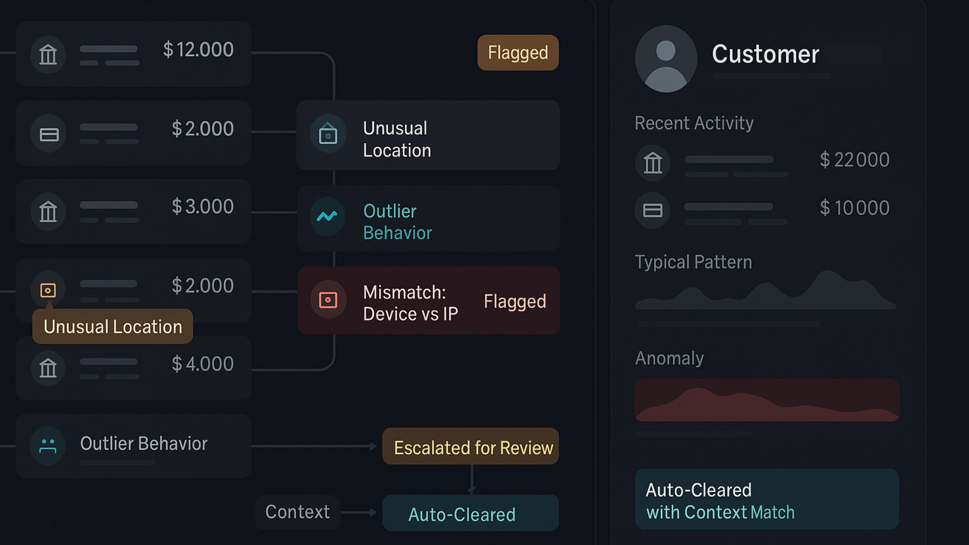Click the Context label box

[x=297, y=512]
